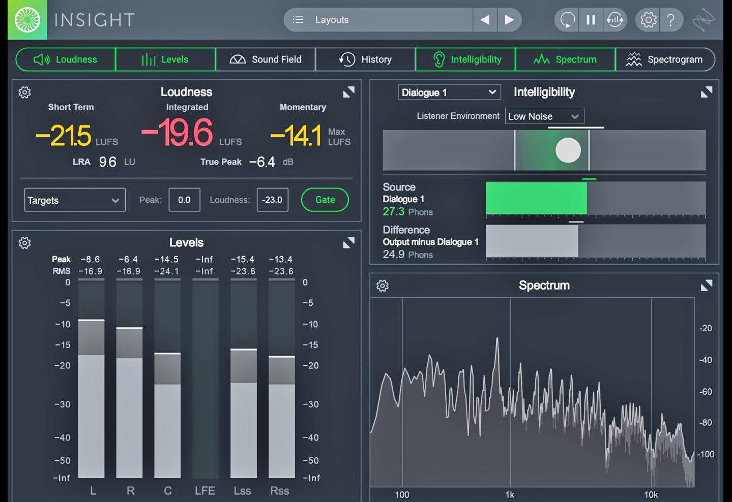This screenshot has width=732, height=502.
Task: Select the History tab
Action: tap(365, 59)
